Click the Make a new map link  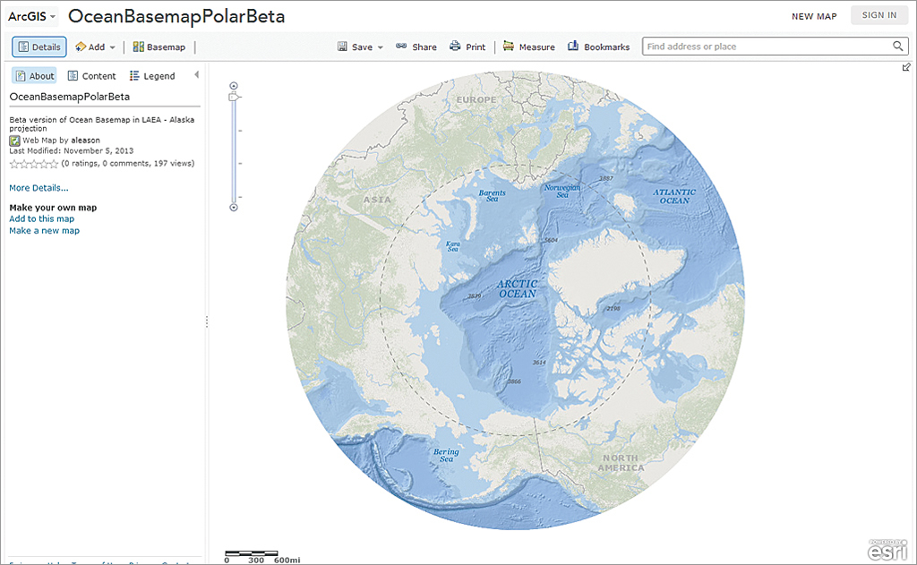tap(45, 230)
